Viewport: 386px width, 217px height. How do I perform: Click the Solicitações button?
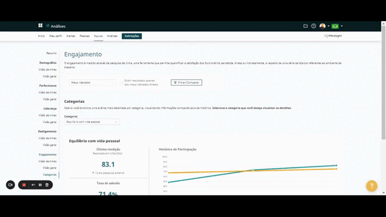pos(132,36)
